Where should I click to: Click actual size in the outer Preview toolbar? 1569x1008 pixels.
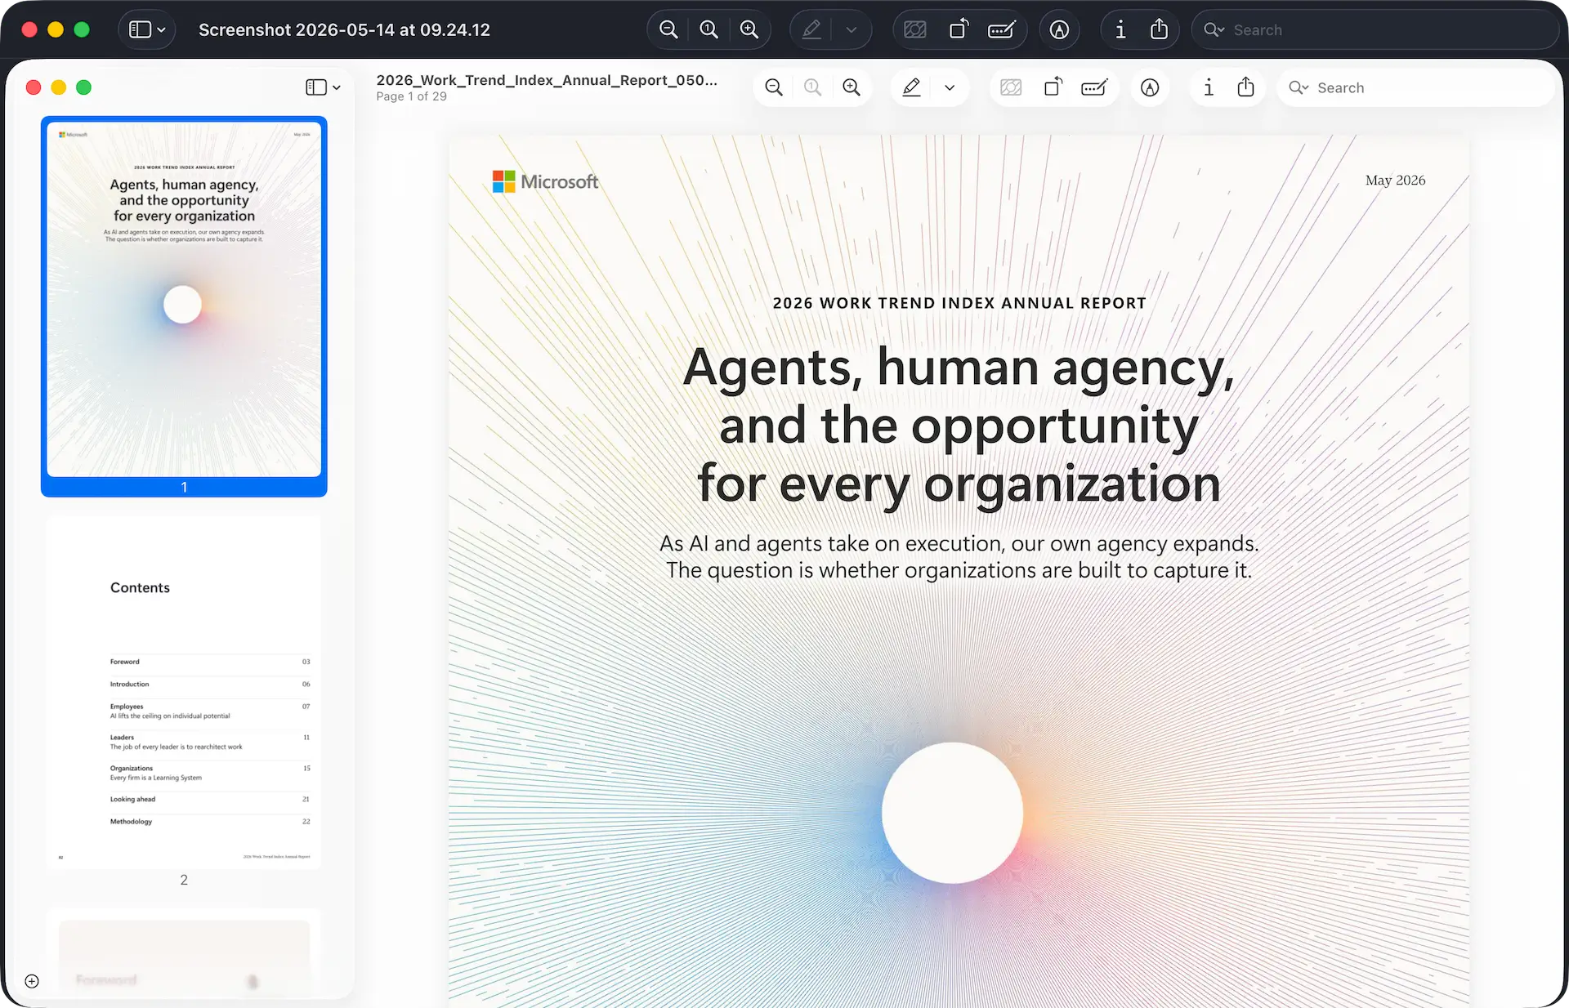[709, 30]
